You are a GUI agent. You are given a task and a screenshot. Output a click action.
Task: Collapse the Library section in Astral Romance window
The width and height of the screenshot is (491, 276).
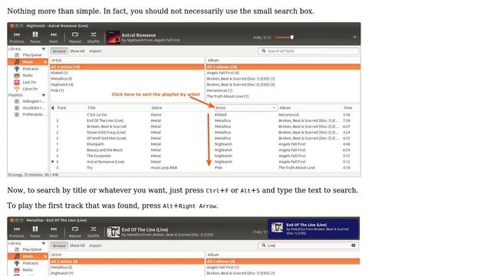point(44,49)
